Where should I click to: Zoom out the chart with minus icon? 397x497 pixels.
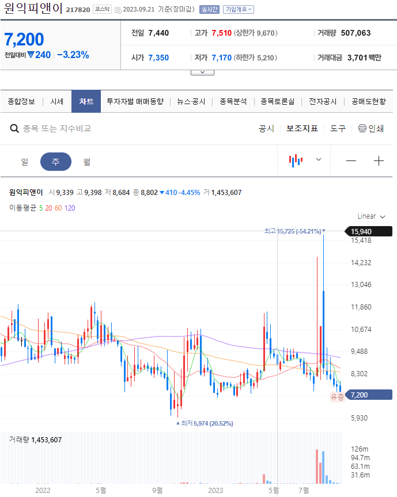coord(351,161)
